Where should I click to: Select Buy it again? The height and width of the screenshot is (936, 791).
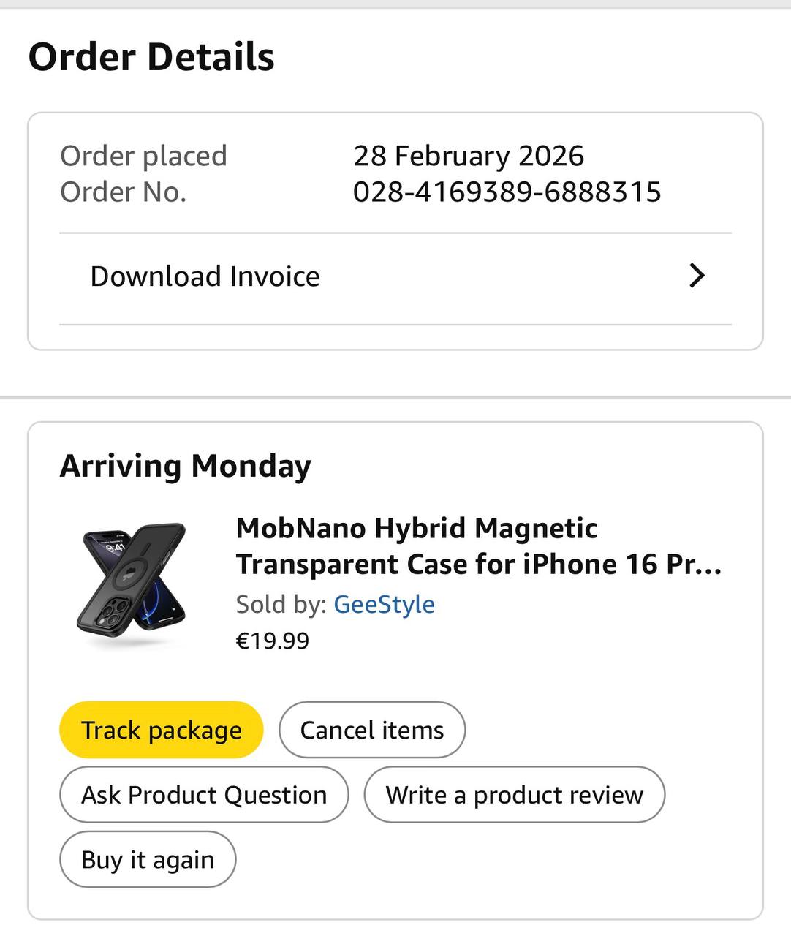148,859
